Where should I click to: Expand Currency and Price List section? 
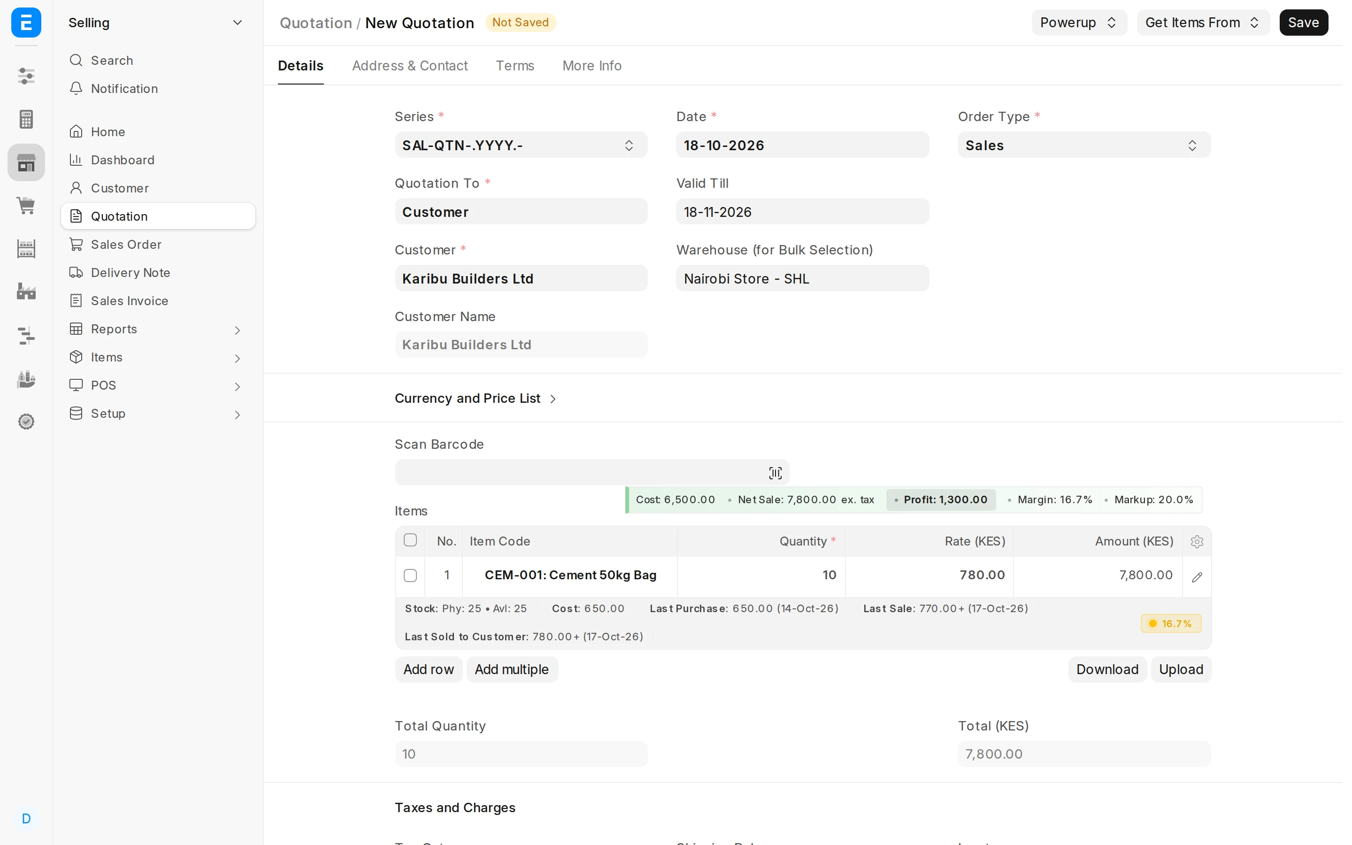[x=476, y=398]
